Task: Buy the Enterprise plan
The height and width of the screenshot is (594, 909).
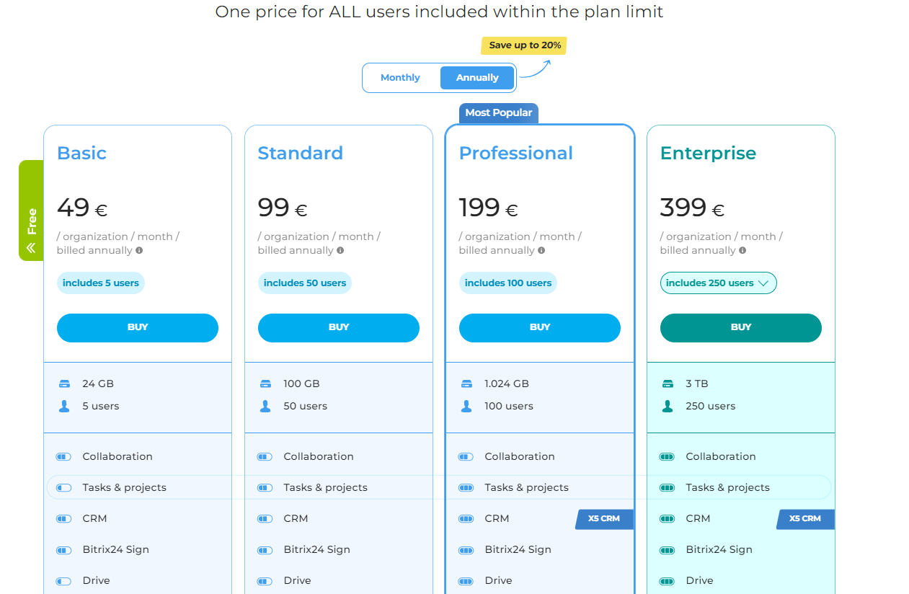Action: (741, 327)
